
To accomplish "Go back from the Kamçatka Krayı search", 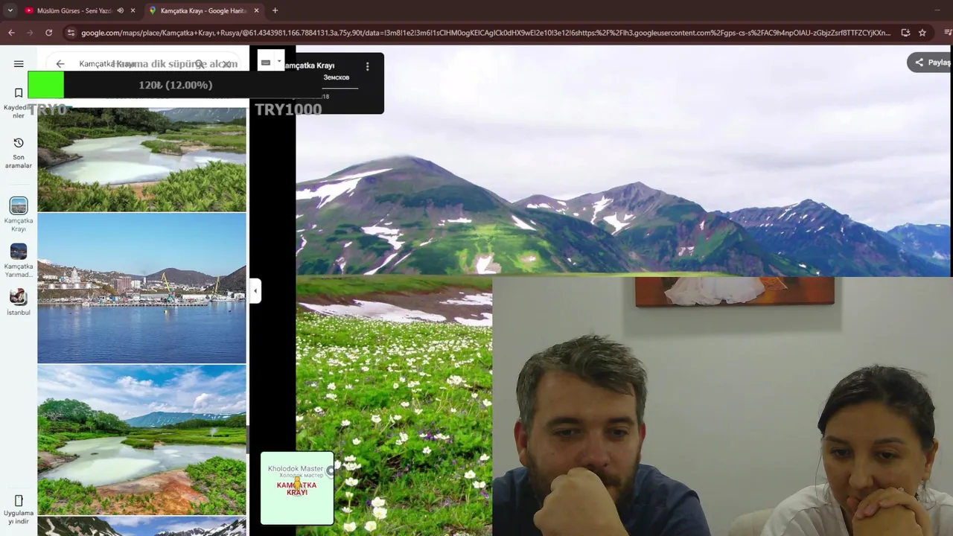I will click(60, 64).
